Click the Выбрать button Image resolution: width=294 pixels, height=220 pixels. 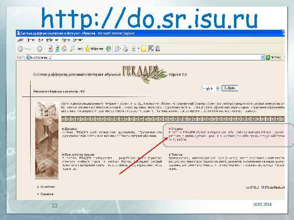229,88
